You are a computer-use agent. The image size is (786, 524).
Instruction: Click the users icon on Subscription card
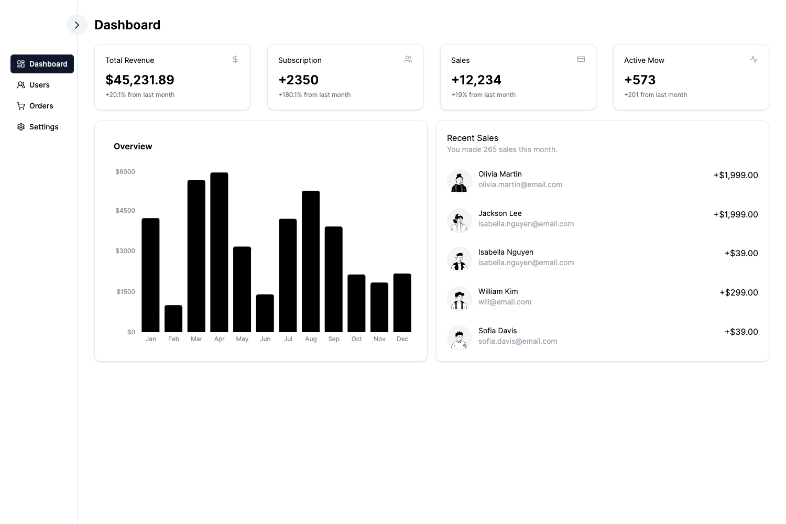[x=408, y=59]
